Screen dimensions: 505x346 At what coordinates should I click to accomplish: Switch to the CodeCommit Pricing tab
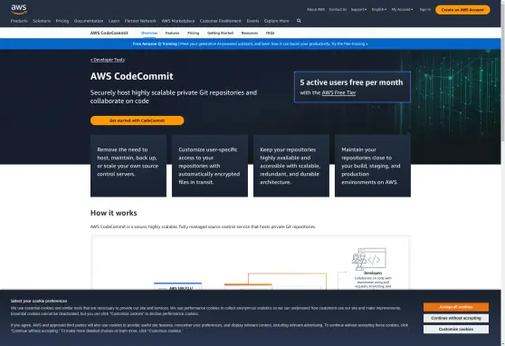194,33
